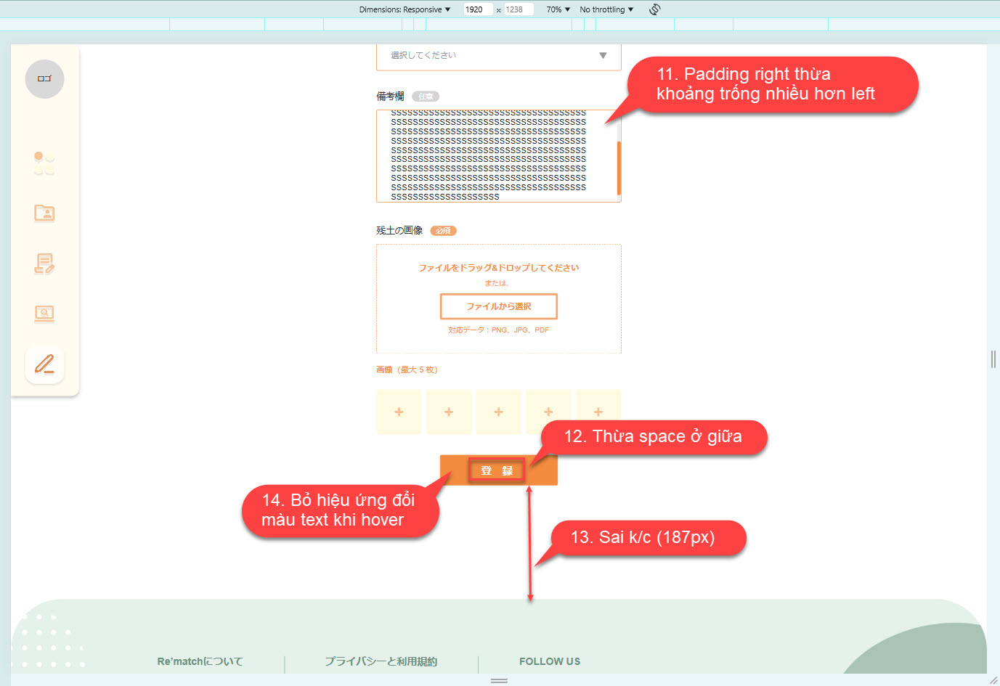Select the highlighted pen icon in sidebar
This screenshot has height=686, width=1000.
(44, 364)
